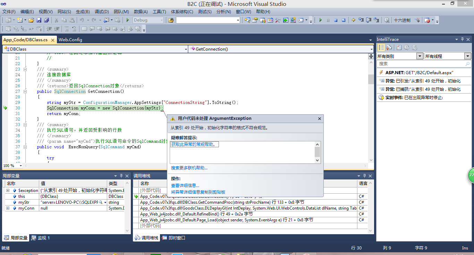Click the Step Over debug icon
This screenshot has height=255, width=474.
(x=369, y=20)
